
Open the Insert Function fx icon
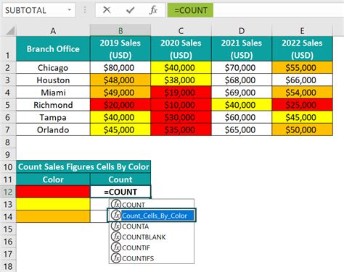(x=153, y=10)
